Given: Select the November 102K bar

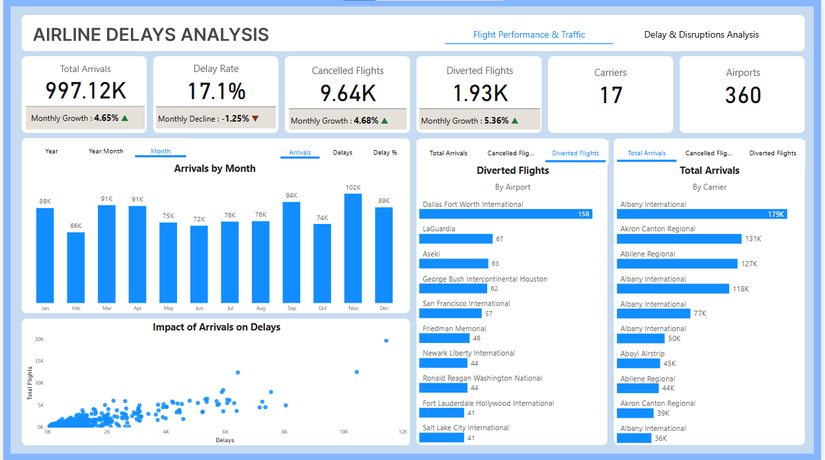Looking at the screenshot, I should 353,248.
